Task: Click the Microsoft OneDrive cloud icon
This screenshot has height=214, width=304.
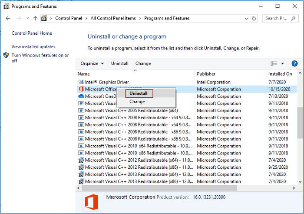Action: pos(81,96)
